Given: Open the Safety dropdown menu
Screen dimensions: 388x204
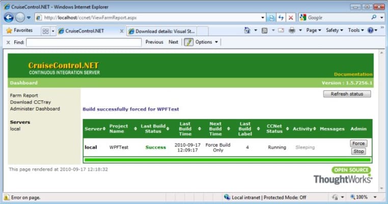Looking at the screenshot, I should [334, 31].
